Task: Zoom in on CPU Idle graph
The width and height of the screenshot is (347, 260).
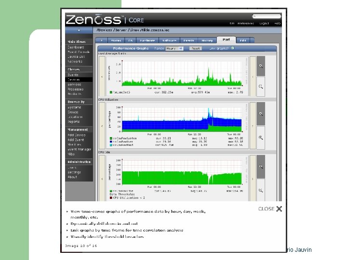Action: 261,167
